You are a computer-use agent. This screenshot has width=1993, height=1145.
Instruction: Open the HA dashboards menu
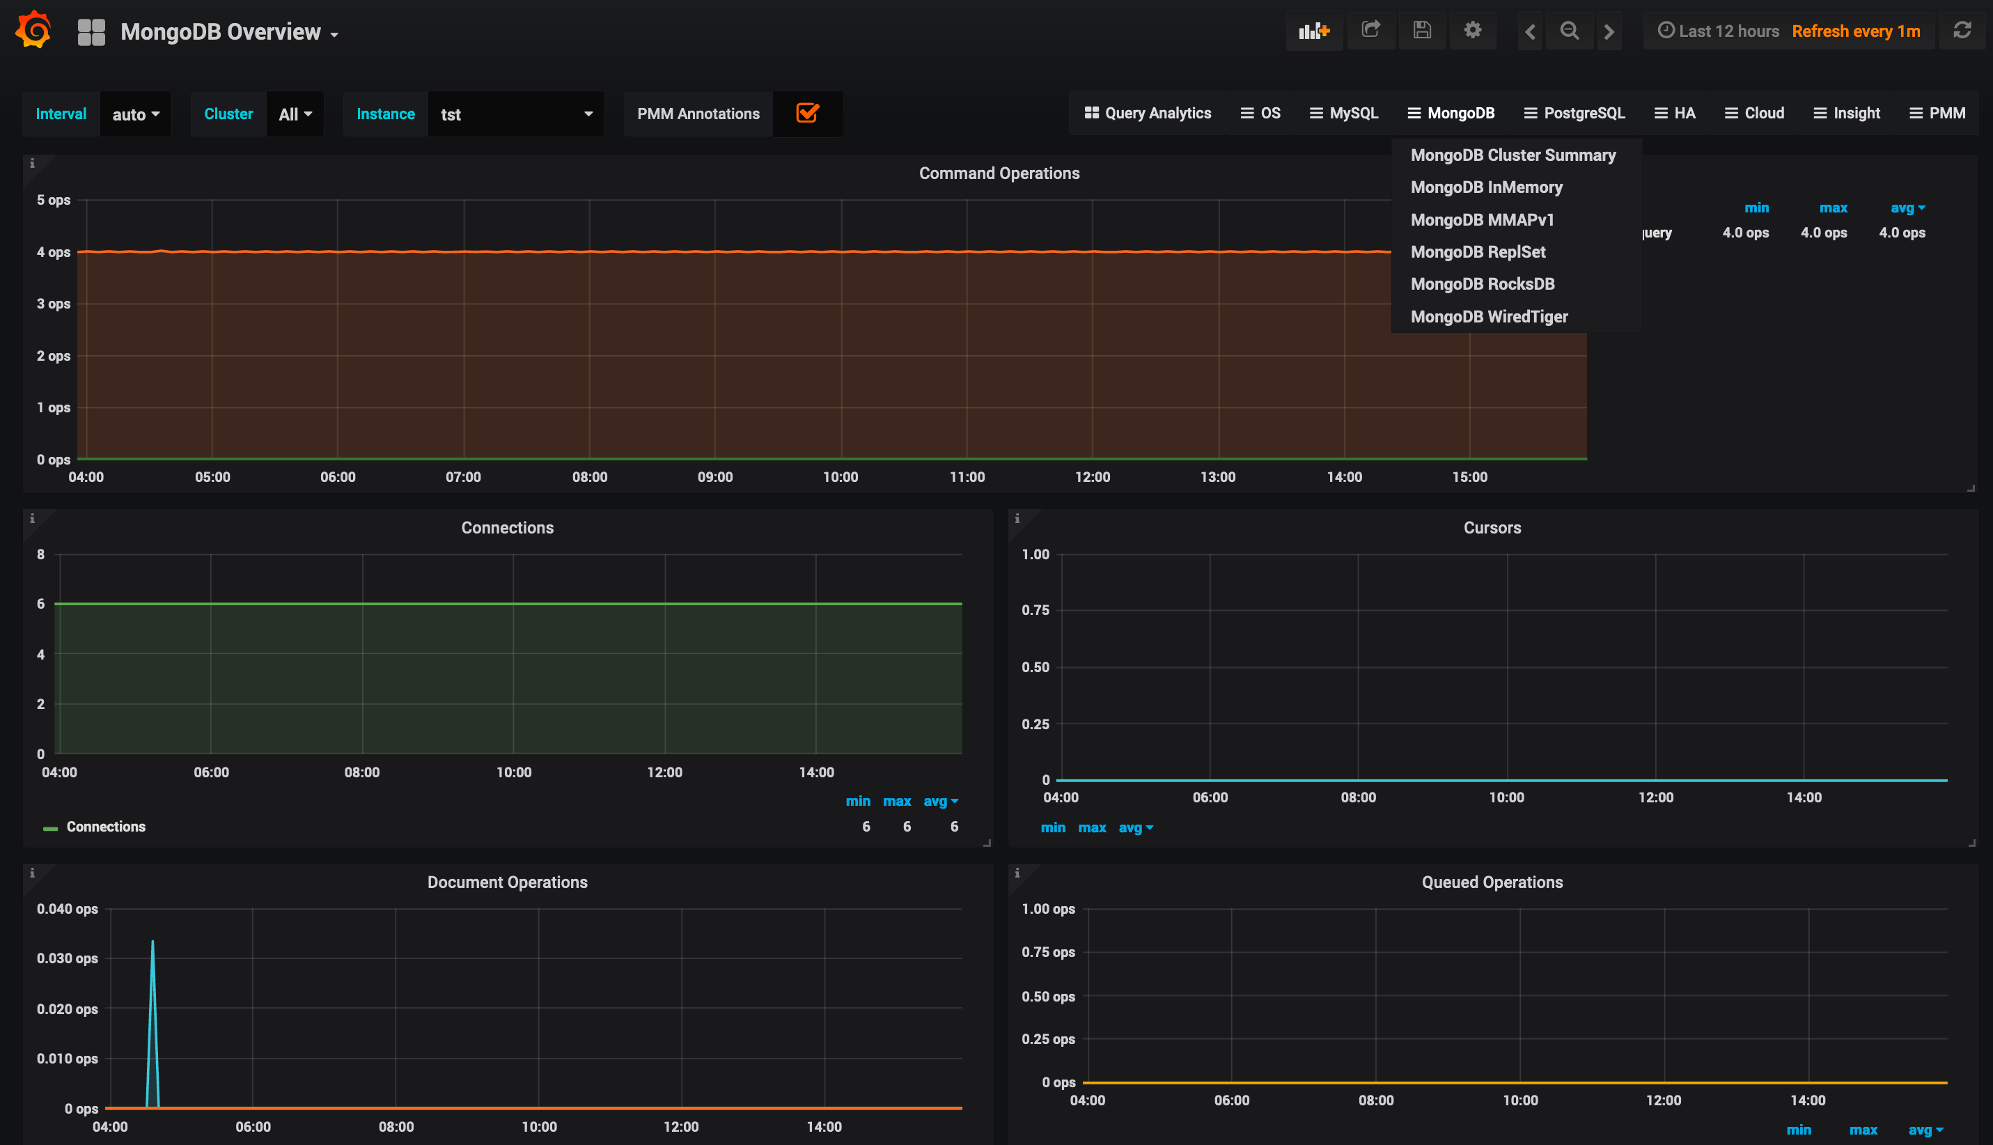(x=1675, y=114)
